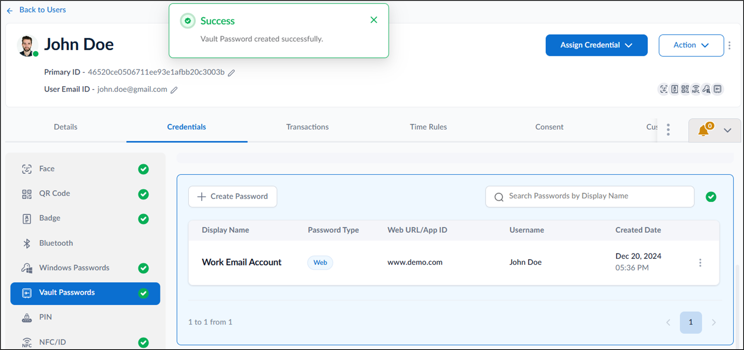Click the Web password type tag

[x=320, y=263]
